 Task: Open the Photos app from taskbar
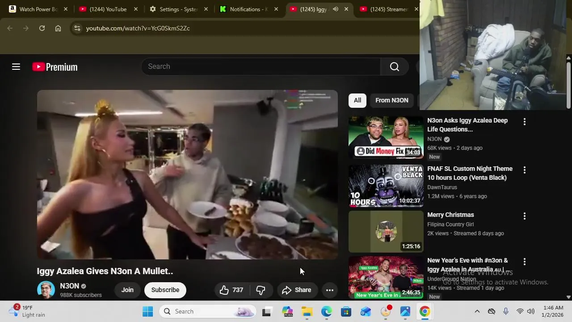tap(405, 311)
